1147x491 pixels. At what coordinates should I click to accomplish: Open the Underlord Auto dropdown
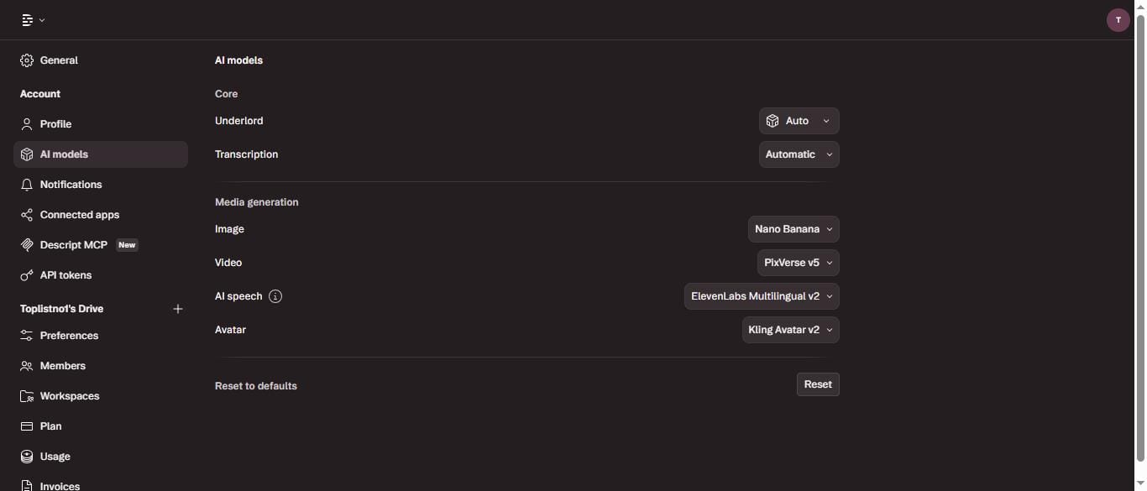(799, 121)
